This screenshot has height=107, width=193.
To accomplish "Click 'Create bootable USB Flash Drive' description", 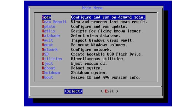I will coord(107,54).
